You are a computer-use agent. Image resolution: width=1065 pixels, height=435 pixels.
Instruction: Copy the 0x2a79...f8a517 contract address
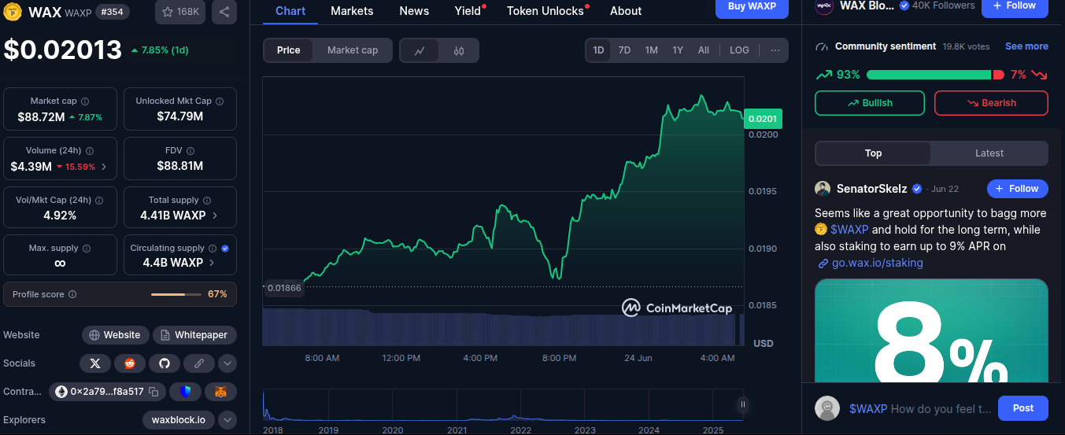[154, 392]
